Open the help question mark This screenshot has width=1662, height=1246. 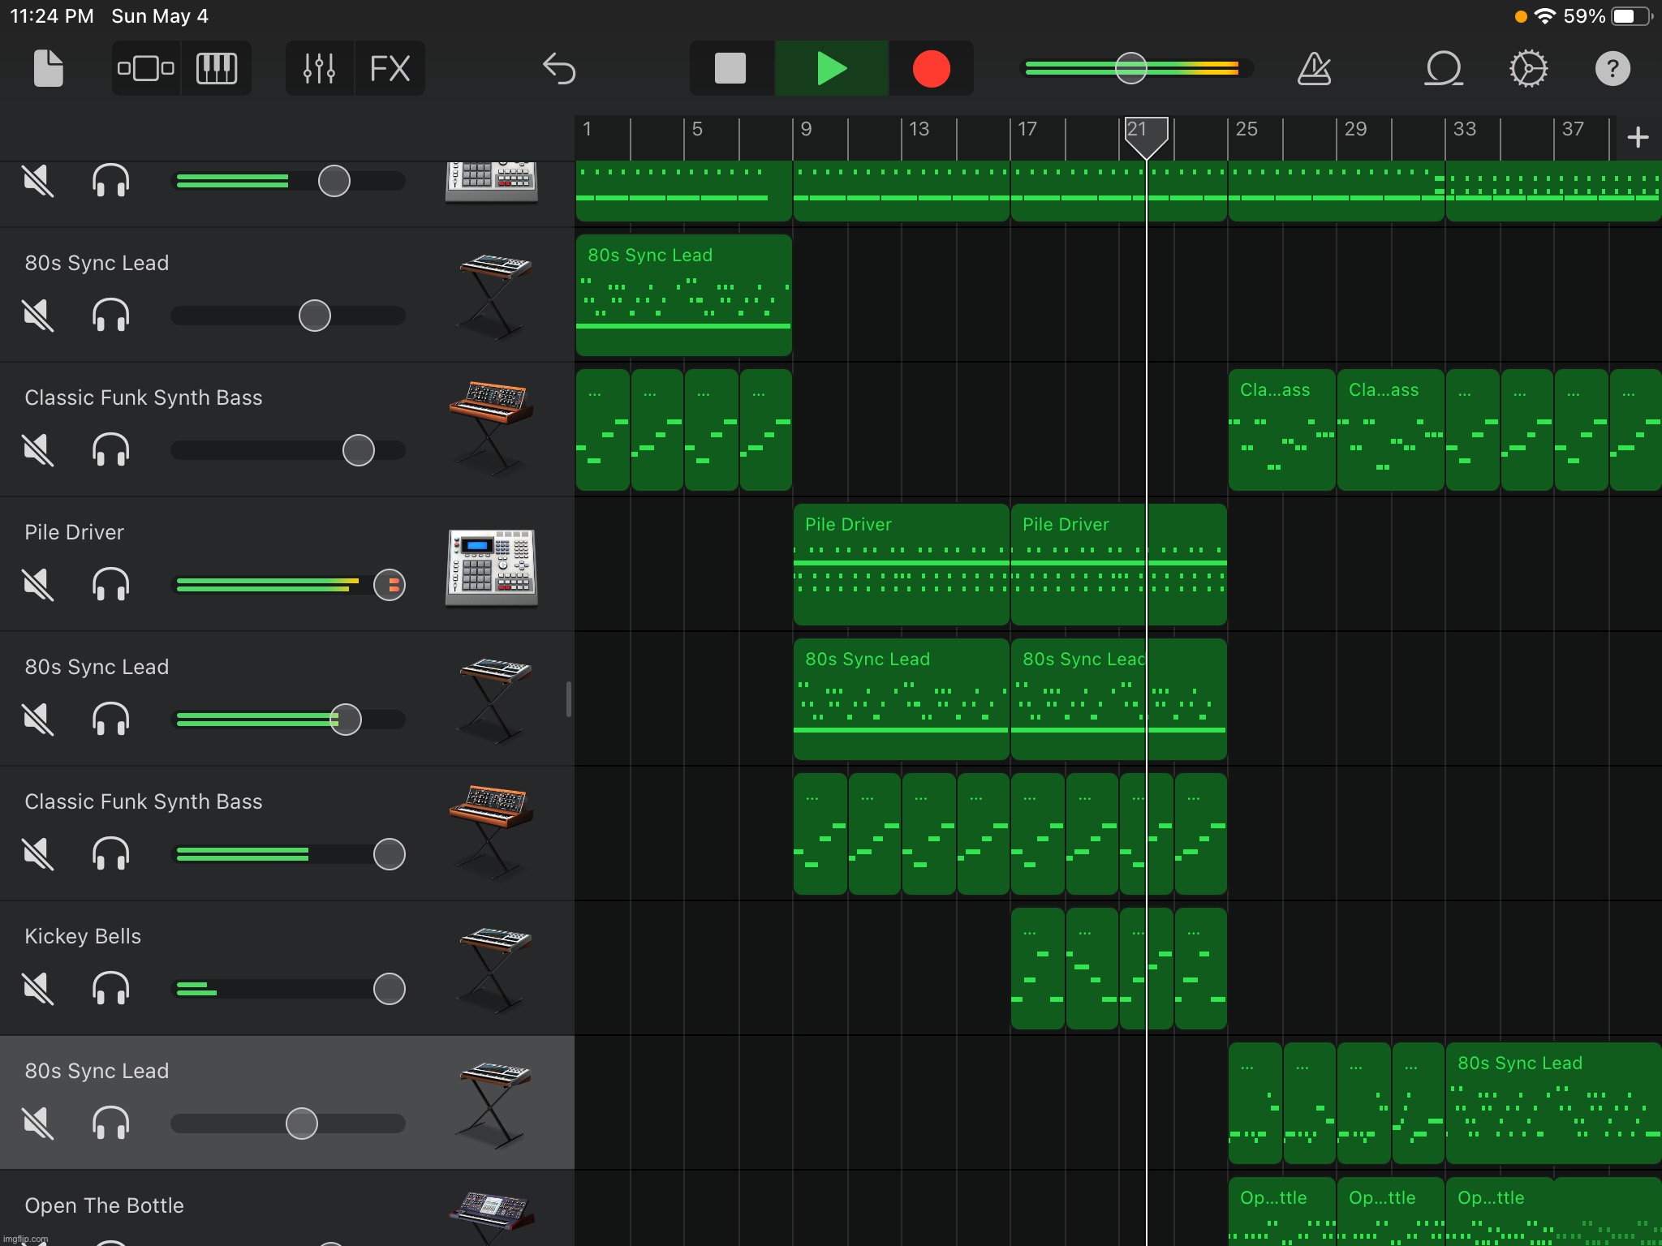click(x=1612, y=68)
